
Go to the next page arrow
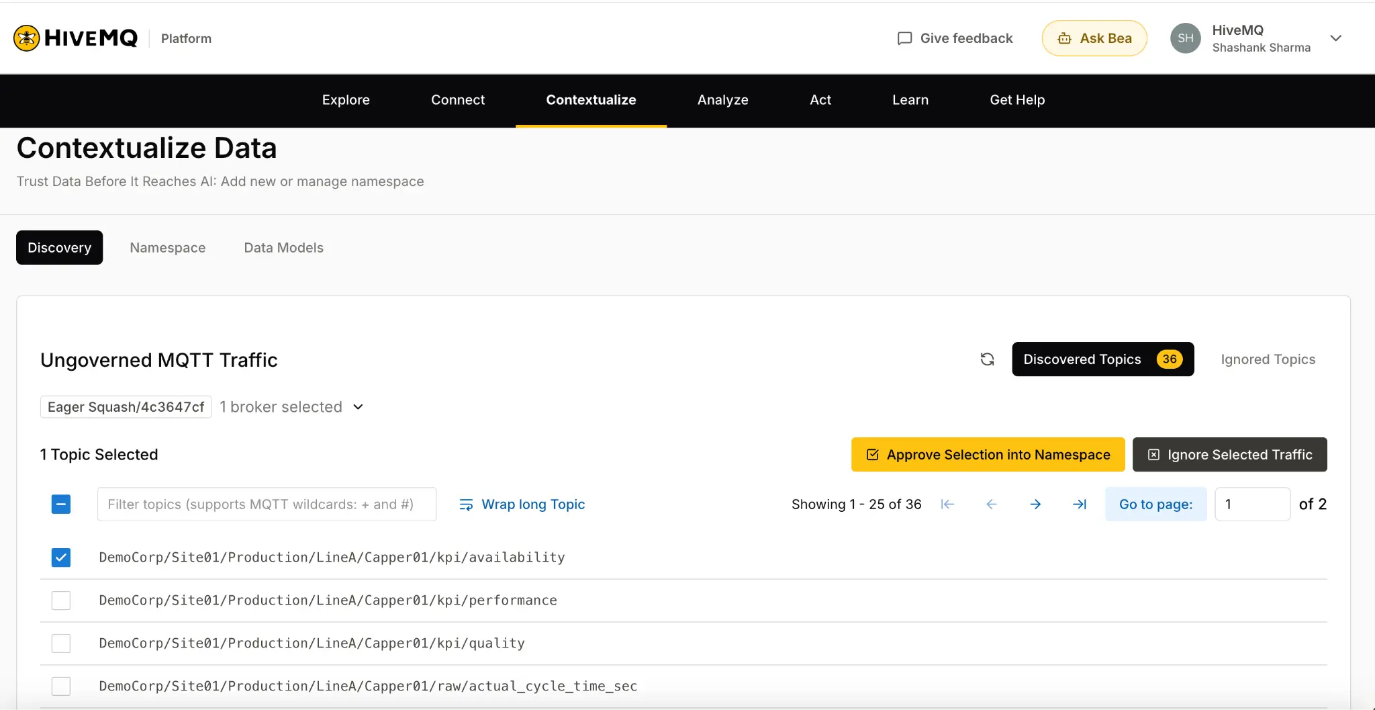click(1035, 504)
